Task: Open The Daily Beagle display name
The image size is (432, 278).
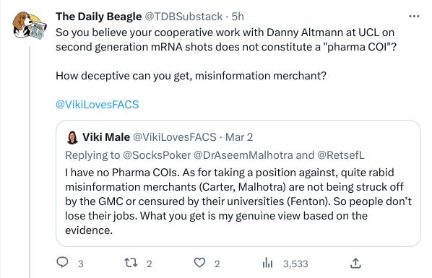Action: point(99,17)
